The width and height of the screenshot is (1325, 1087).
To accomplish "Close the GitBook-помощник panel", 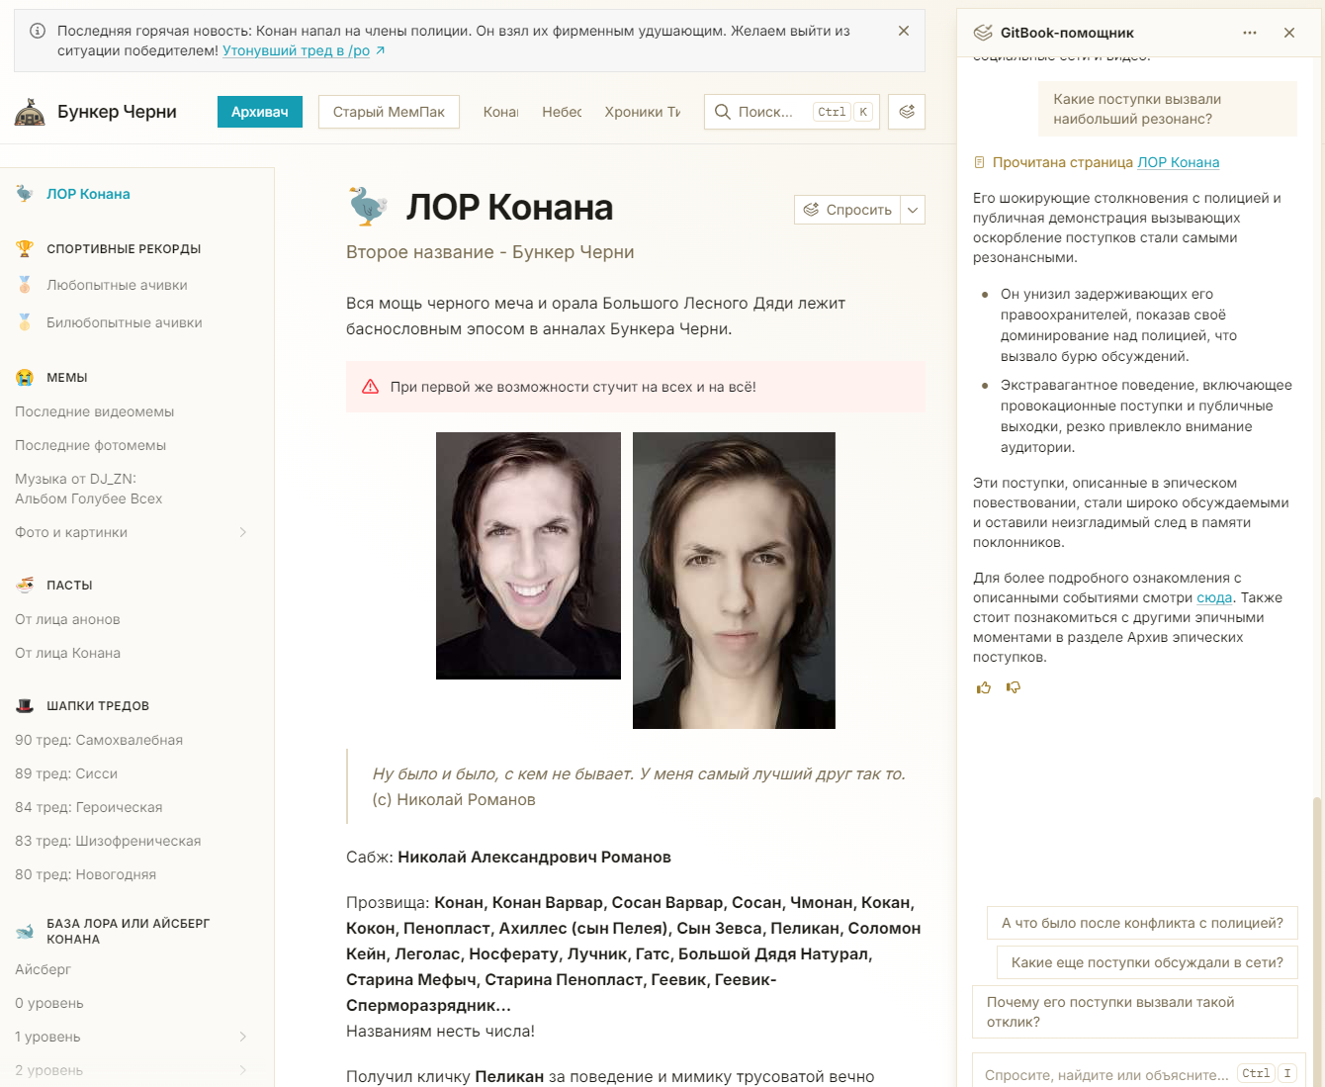I will 1289,33.
